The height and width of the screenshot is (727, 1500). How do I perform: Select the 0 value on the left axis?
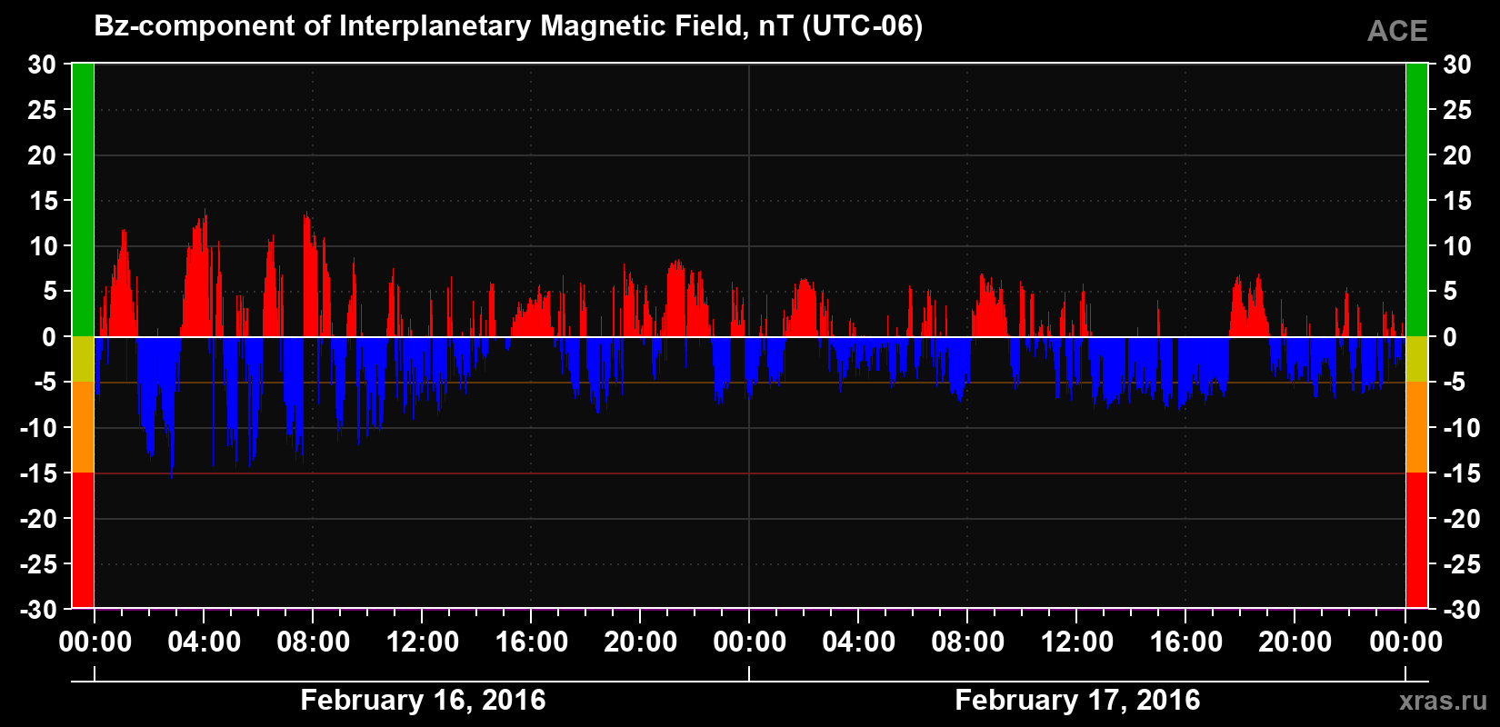point(49,337)
